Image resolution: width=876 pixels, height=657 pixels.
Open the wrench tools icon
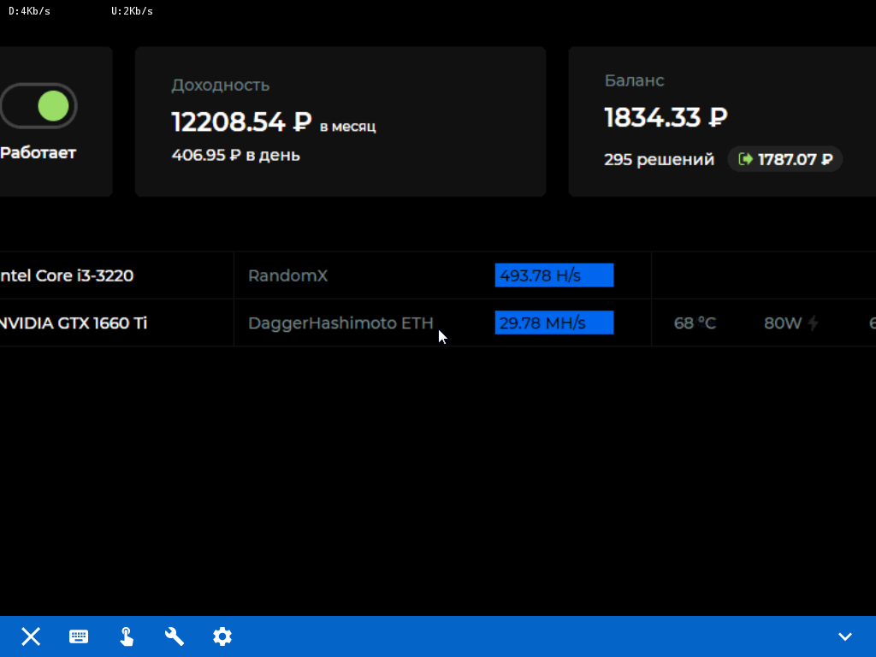pyautogui.click(x=175, y=636)
